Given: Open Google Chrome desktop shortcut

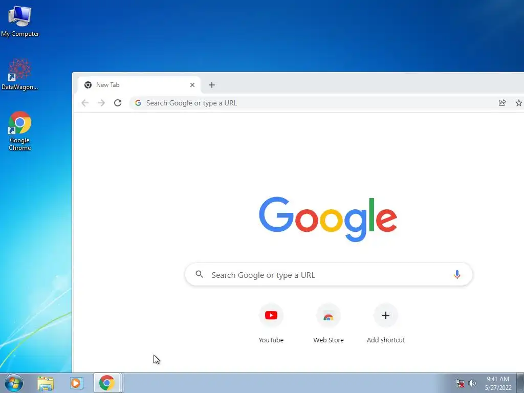Looking at the screenshot, I should [20, 131].
